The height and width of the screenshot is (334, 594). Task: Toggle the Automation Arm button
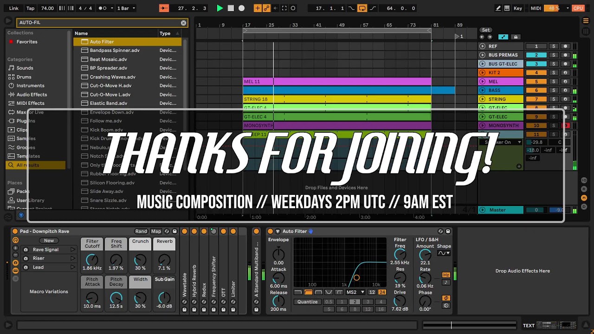(x=266, y=8)
